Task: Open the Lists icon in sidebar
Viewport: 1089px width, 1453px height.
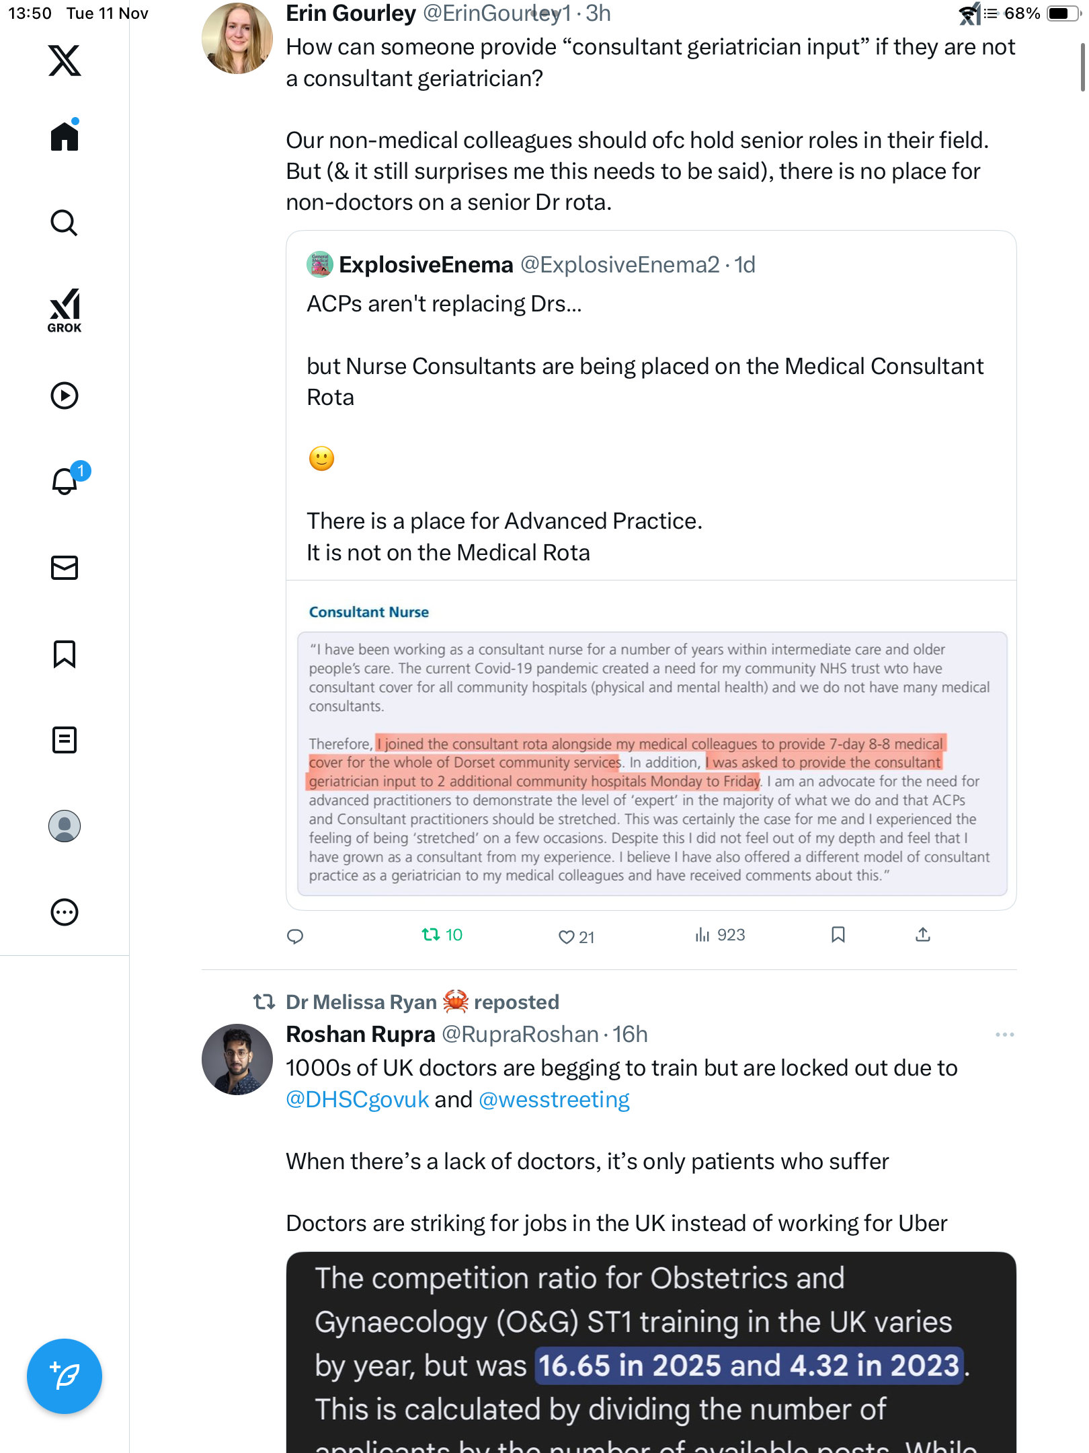Action: coord(65,740)
